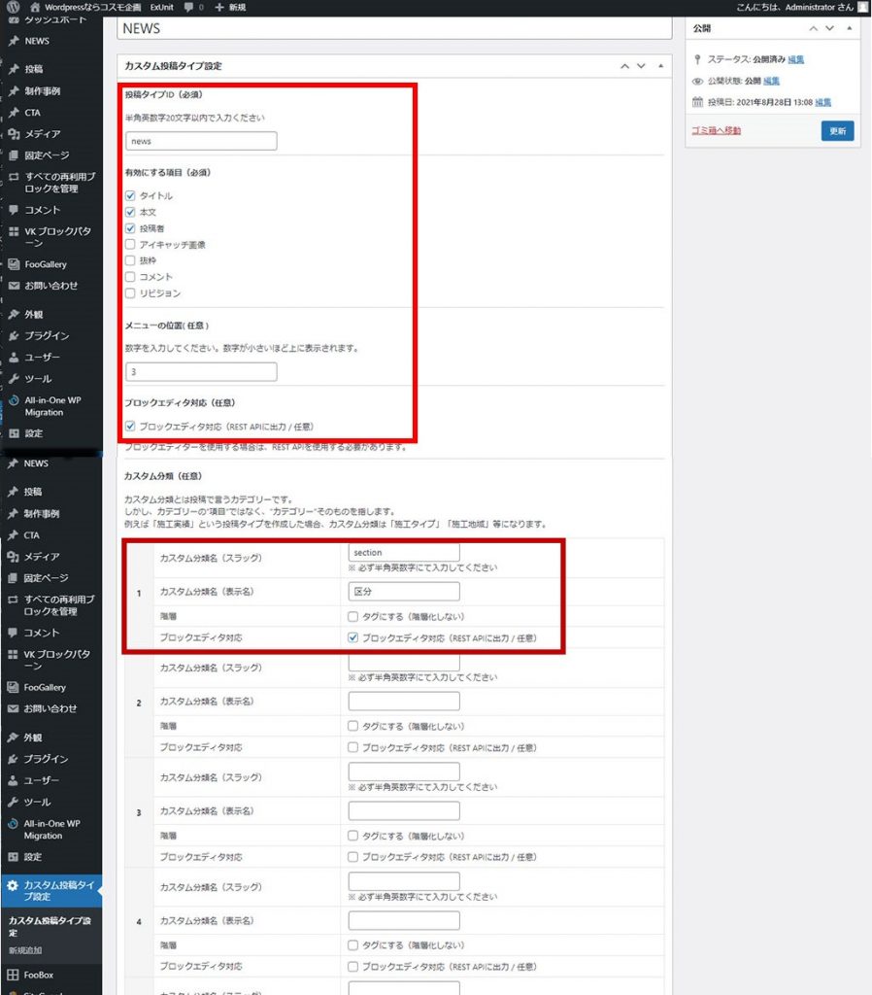Click the WordPress logo in the admin bar
This screenshot has width=872, height=995.
[12, 7]
